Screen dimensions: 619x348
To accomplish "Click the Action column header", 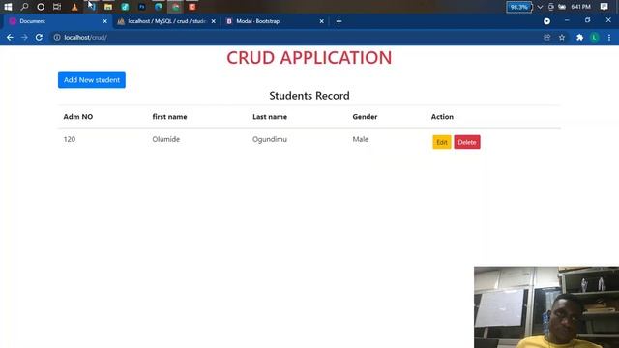I will point(442,117).
